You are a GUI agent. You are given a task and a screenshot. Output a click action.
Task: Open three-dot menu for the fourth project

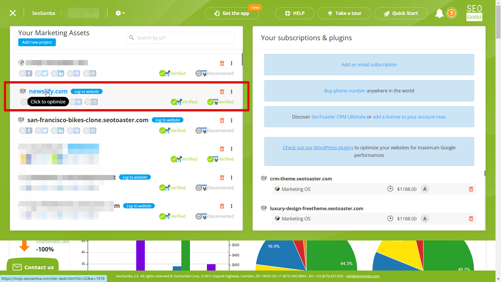[x=231, y=149]
